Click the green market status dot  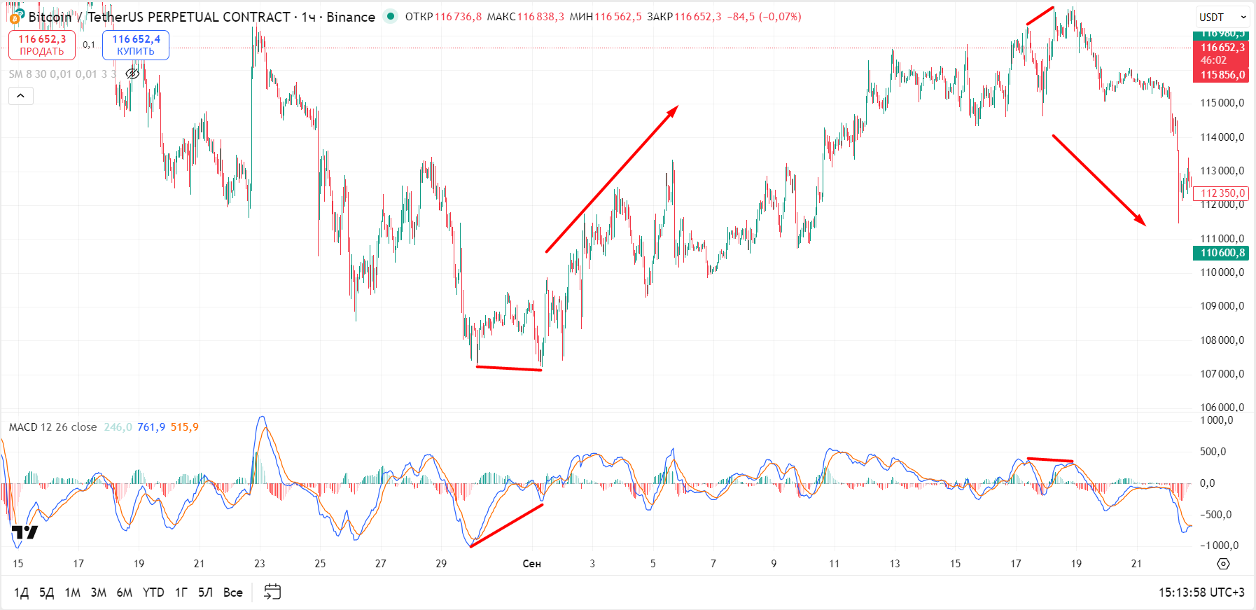point(391,16)
